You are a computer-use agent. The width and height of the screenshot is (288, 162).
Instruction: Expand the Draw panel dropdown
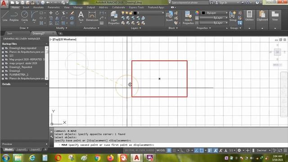tap(24, 28)
